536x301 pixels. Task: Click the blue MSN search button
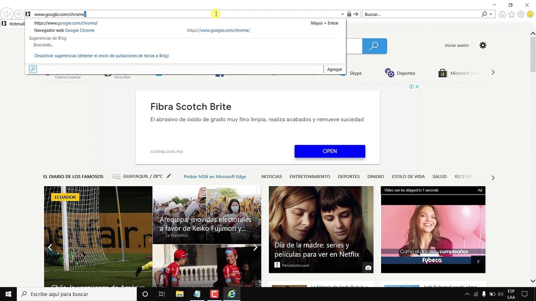click(x=374, y=46)
